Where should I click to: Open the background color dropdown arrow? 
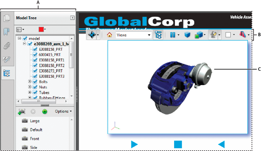pyautogui.click(x=234, y=35)
